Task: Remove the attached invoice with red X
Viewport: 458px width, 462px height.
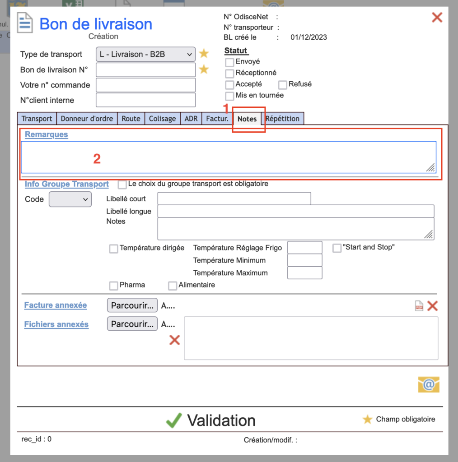Action: coord(432,306)
